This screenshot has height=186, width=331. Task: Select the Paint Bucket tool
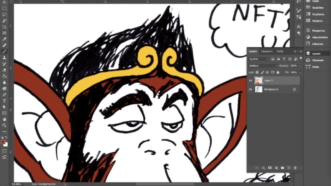[x=4, y=76]
